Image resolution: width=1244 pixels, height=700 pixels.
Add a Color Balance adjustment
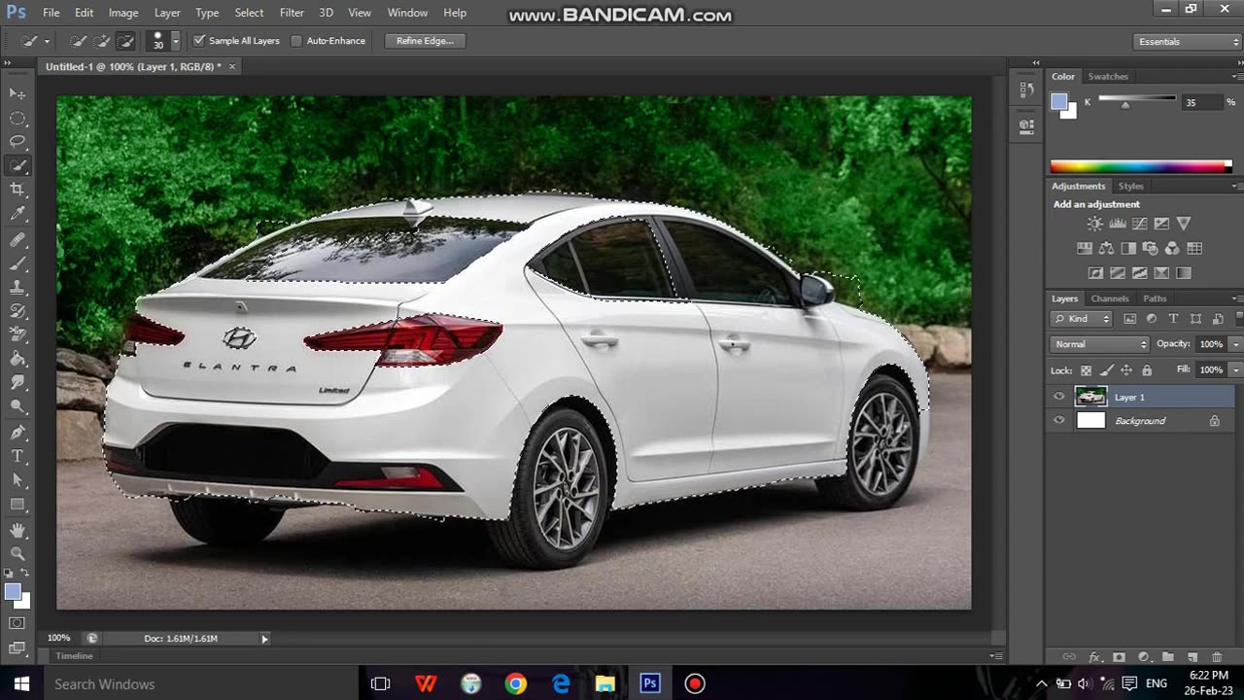tap(1106, 249)
